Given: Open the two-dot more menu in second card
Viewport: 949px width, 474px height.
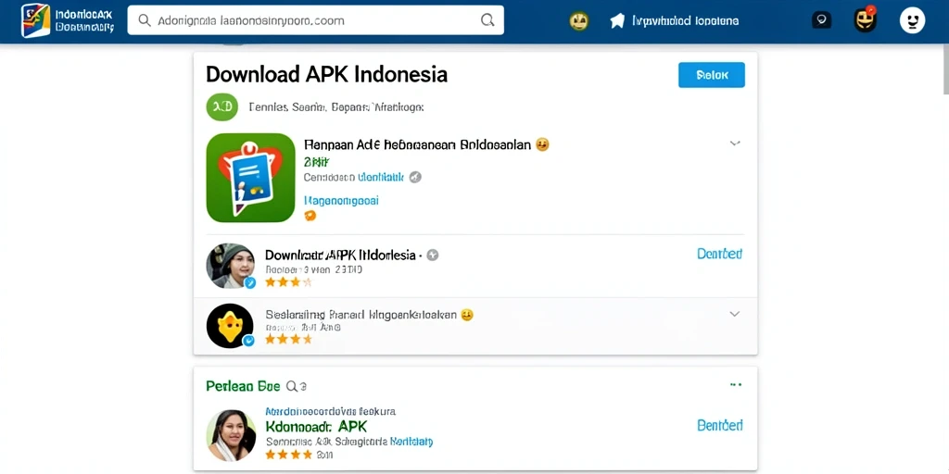Looking at the screenshot, I should 736,384.
